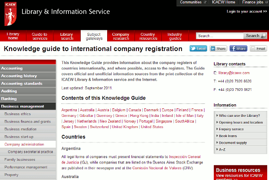The height and width of the screenshot is (180, 269).
Task: Expand Who can use the Library?
Action: point(240,116)
